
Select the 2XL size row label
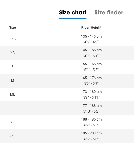coord(12,136)
